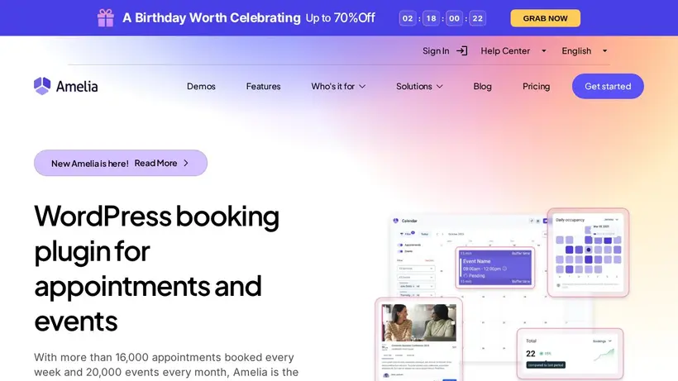
Task: Click the Daily occupancy widget
Action: [x=588, y=253]
